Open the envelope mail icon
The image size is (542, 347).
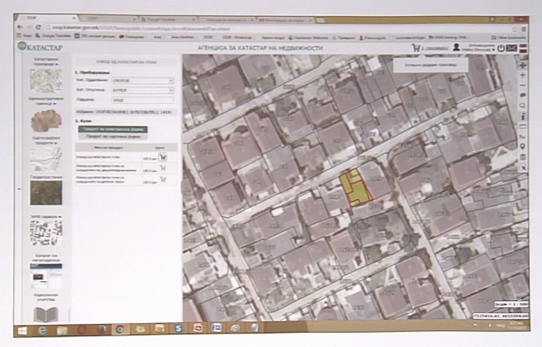[x=511, y=48]
